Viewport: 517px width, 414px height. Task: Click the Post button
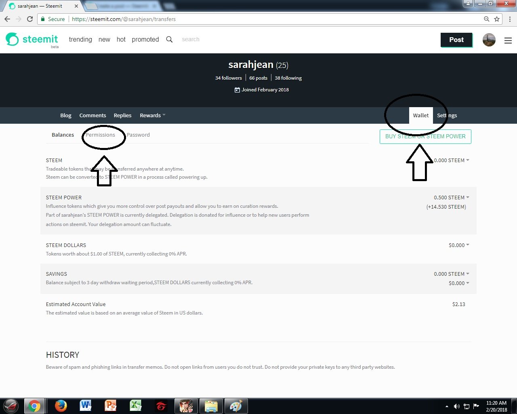[456, 40]
